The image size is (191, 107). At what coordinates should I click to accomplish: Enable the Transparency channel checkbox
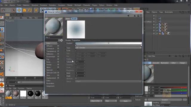(58, 51)
